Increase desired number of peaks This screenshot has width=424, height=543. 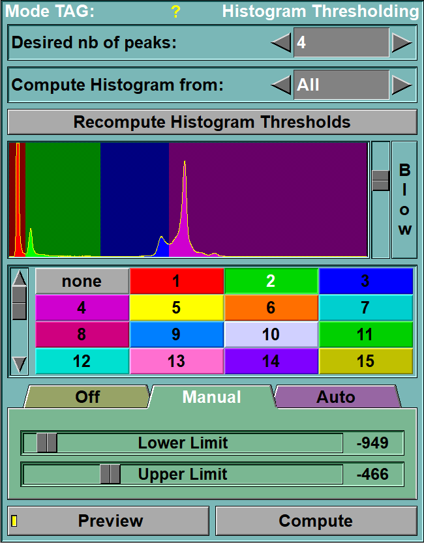[x=402, y=42]
